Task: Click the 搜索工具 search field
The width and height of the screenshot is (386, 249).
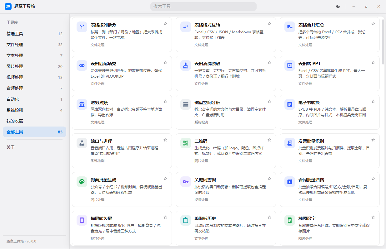Action: pos(203,6)
